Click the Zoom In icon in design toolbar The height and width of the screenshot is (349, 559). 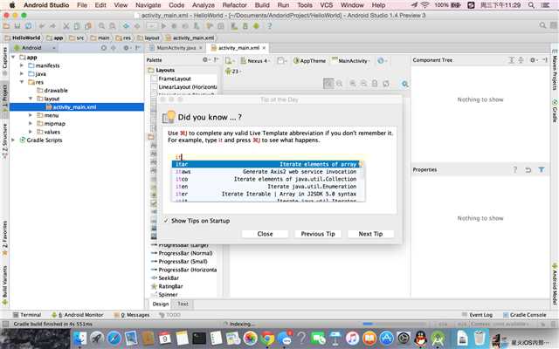pos(353,84)
